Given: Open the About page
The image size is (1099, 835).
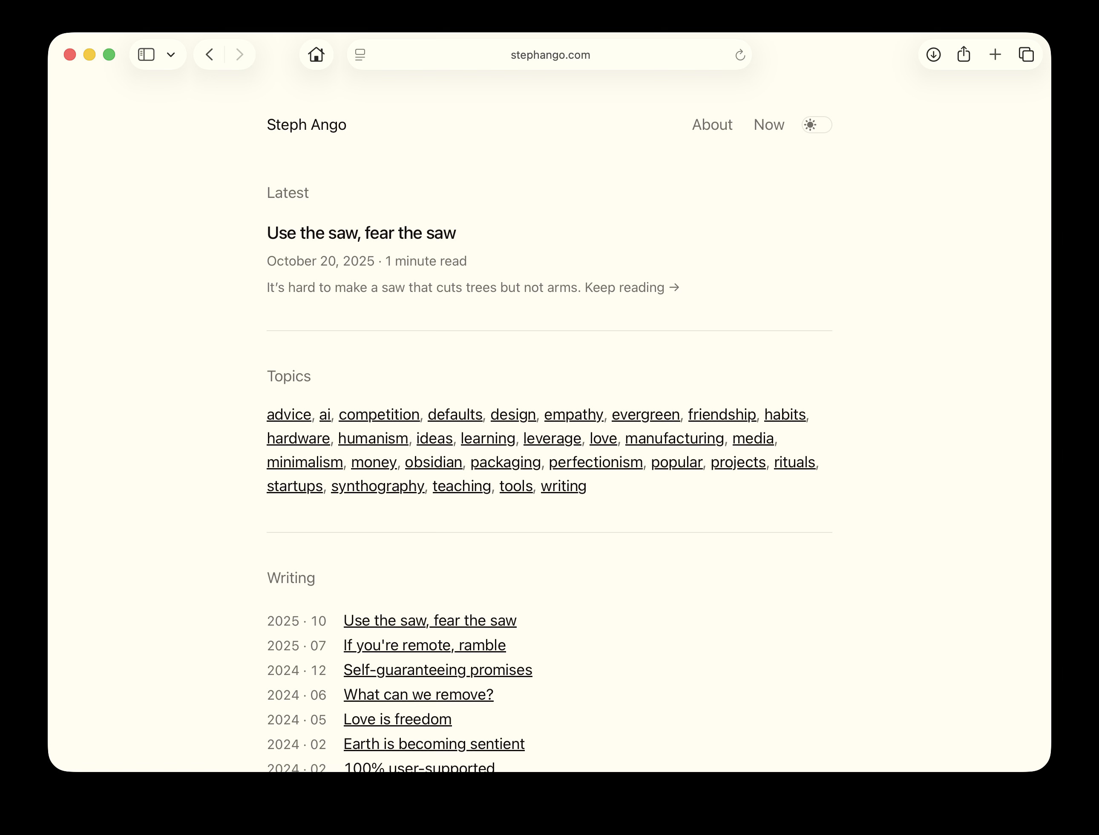Looking at the screenshot, I should coord(712,125).
